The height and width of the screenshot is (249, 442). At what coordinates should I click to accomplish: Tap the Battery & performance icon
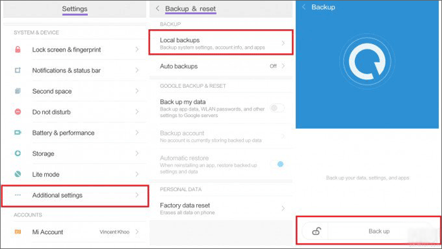[18, 133]
